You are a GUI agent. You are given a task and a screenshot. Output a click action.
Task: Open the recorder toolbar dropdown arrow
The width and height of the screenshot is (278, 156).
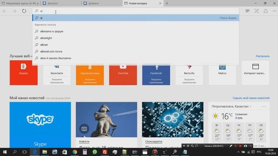tap(184, 146)
